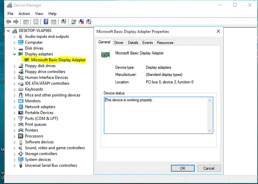
Task: Click the action pane toolbar icon
Action: [x=53, y=22]
